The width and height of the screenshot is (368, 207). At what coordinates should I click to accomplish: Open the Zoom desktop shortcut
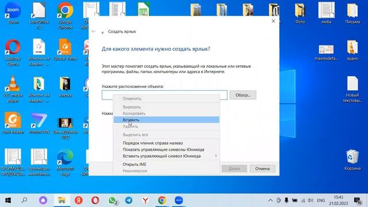[x=13, y=13]
